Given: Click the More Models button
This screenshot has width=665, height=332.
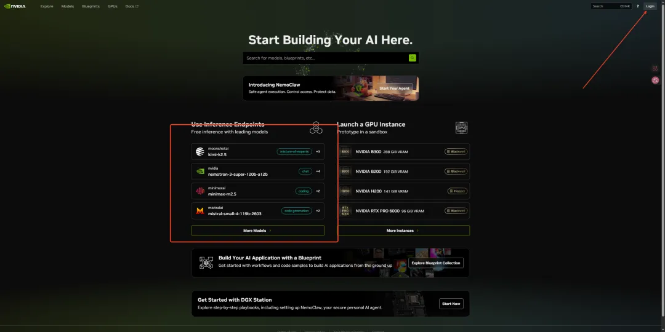Looking at the screenshot, I should 258,231.
